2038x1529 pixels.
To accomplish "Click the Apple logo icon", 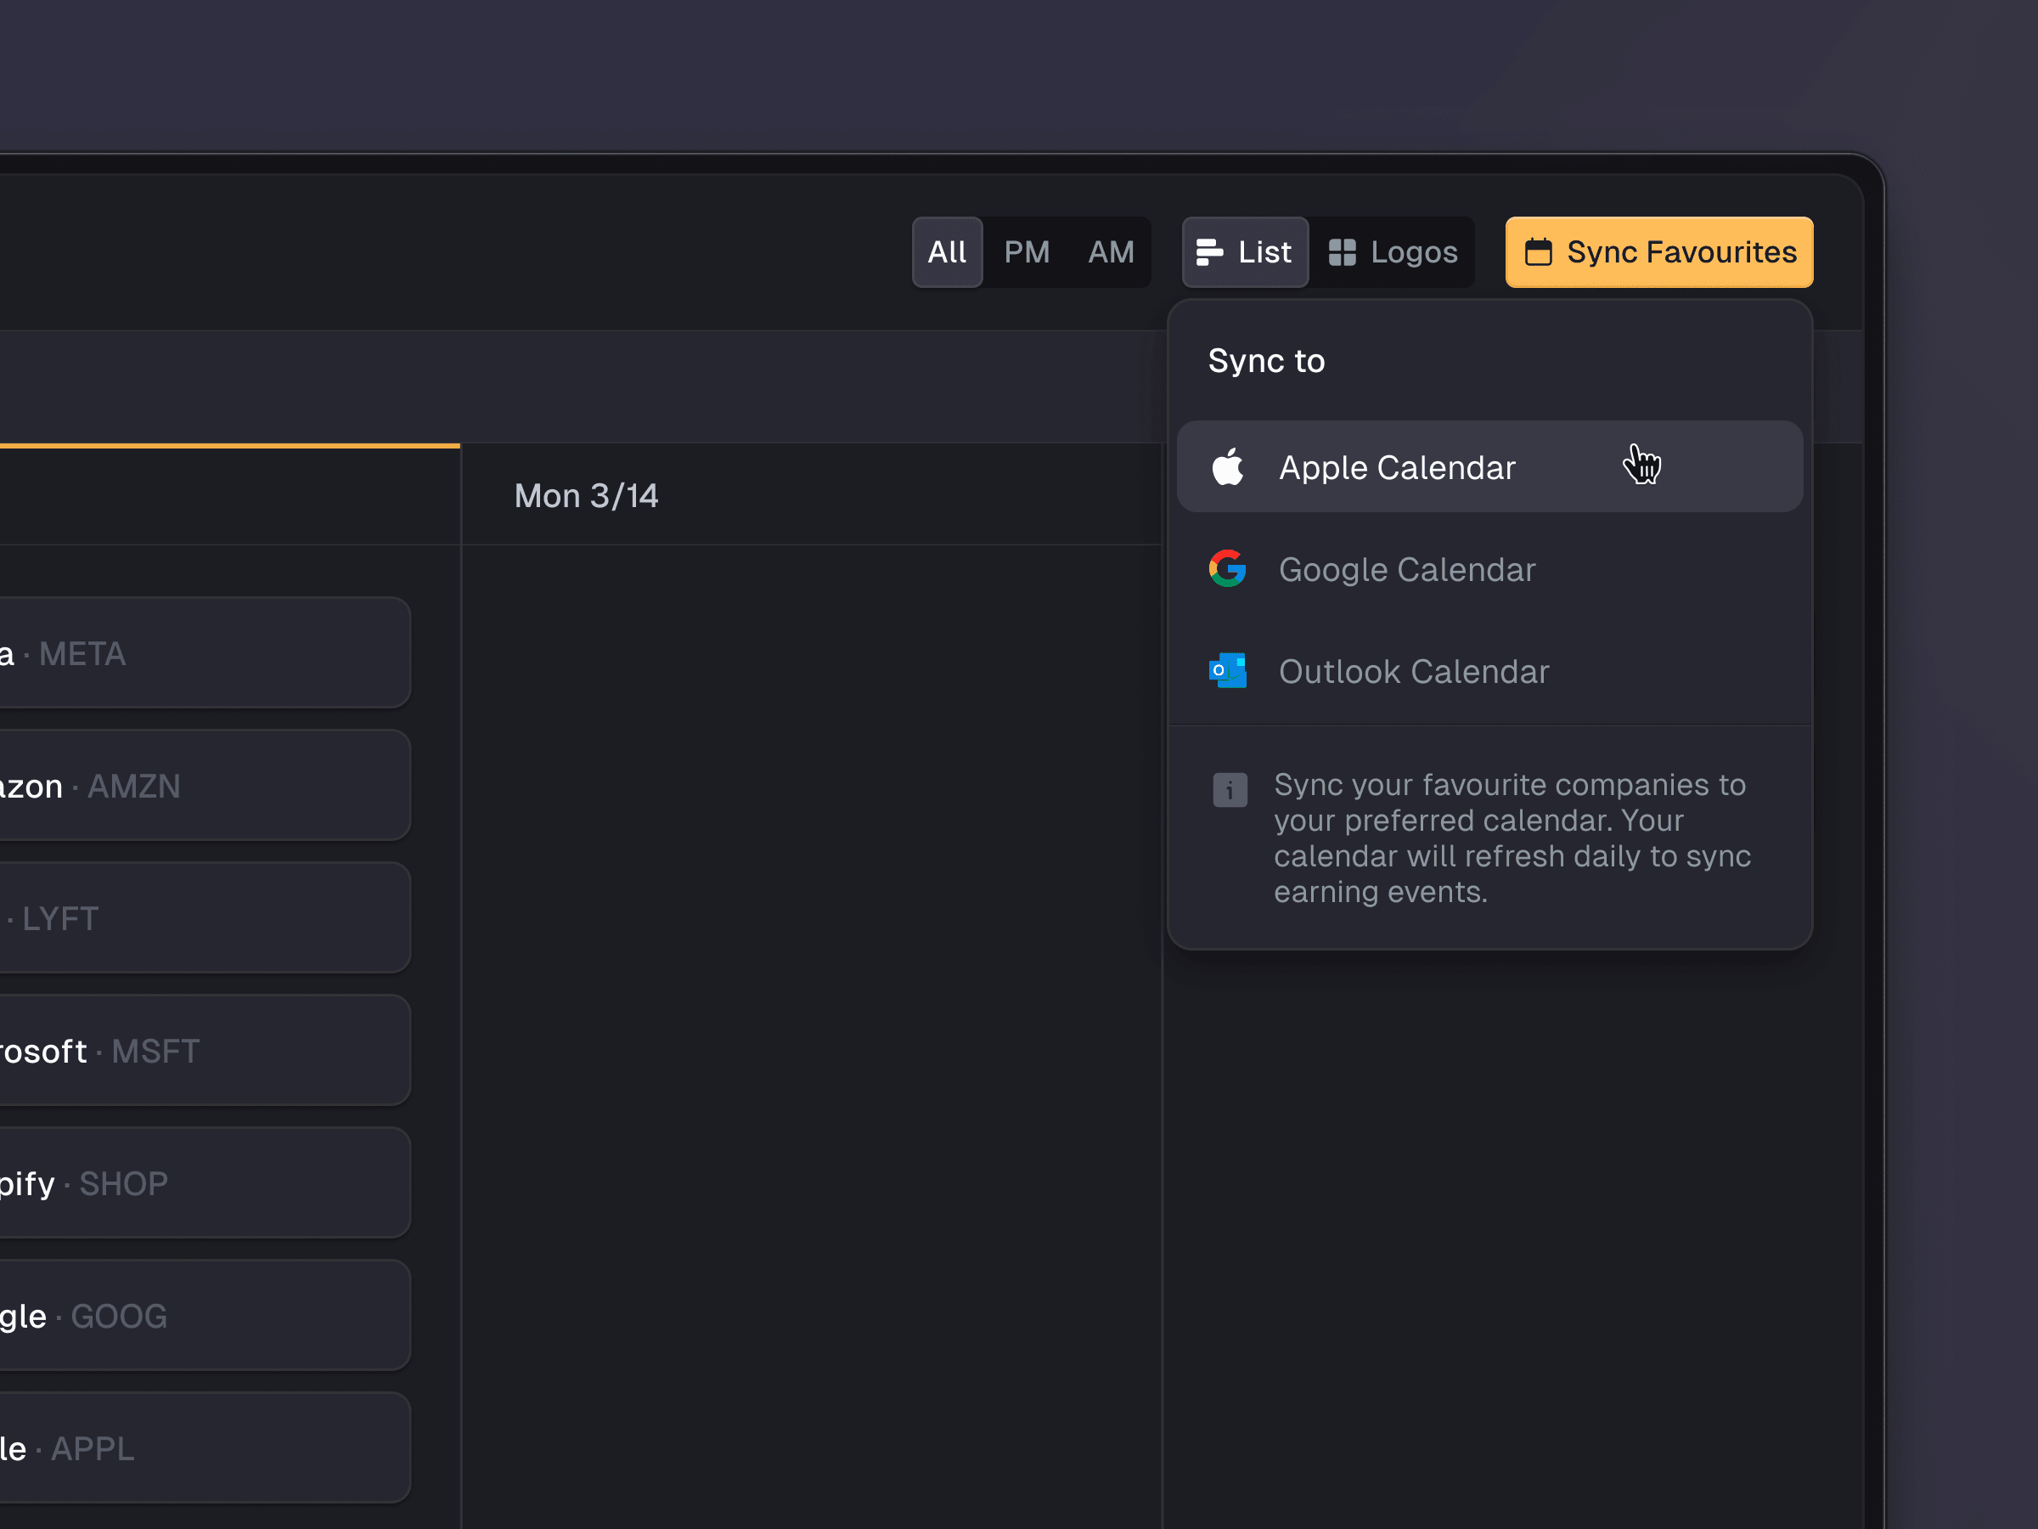I will (1227, 466).
